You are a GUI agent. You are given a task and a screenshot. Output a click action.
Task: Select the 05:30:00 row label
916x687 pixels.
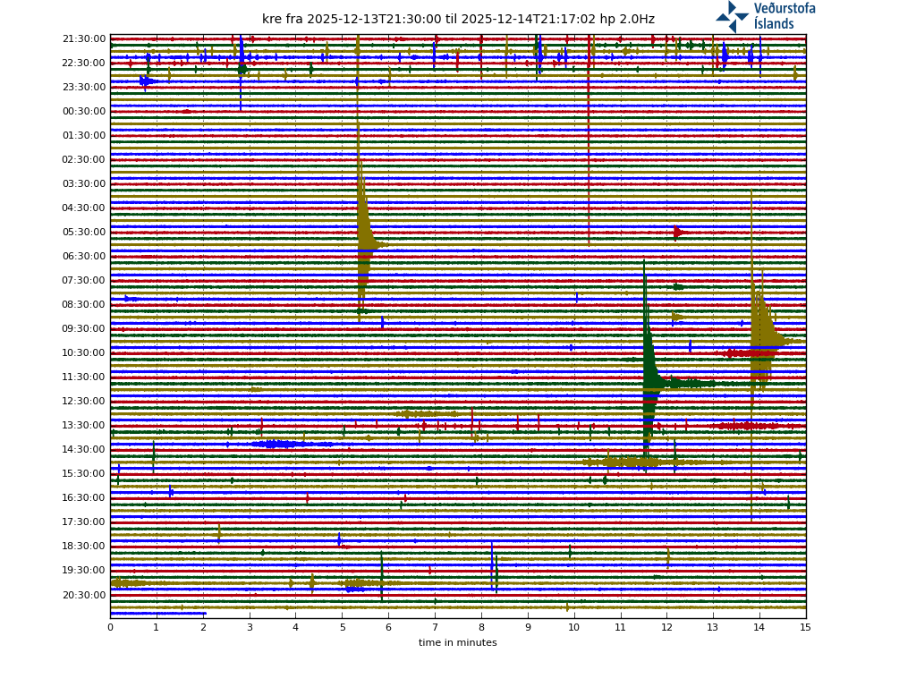pyautogui.click(x=84, y=233)
